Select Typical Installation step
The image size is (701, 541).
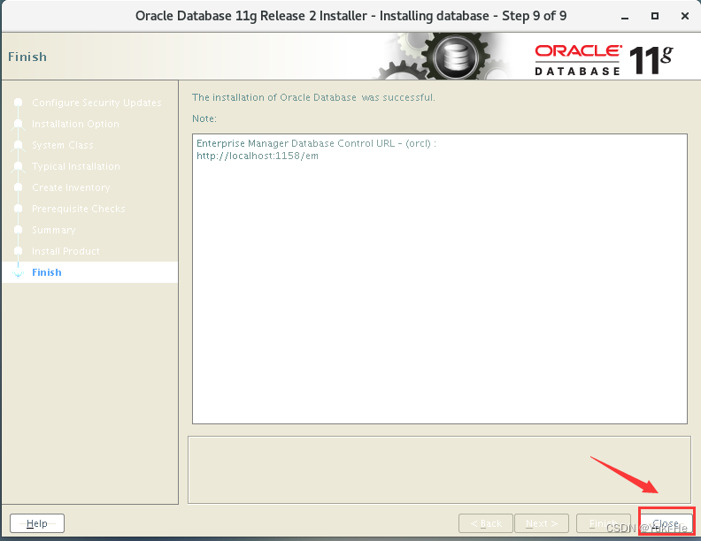76,166
